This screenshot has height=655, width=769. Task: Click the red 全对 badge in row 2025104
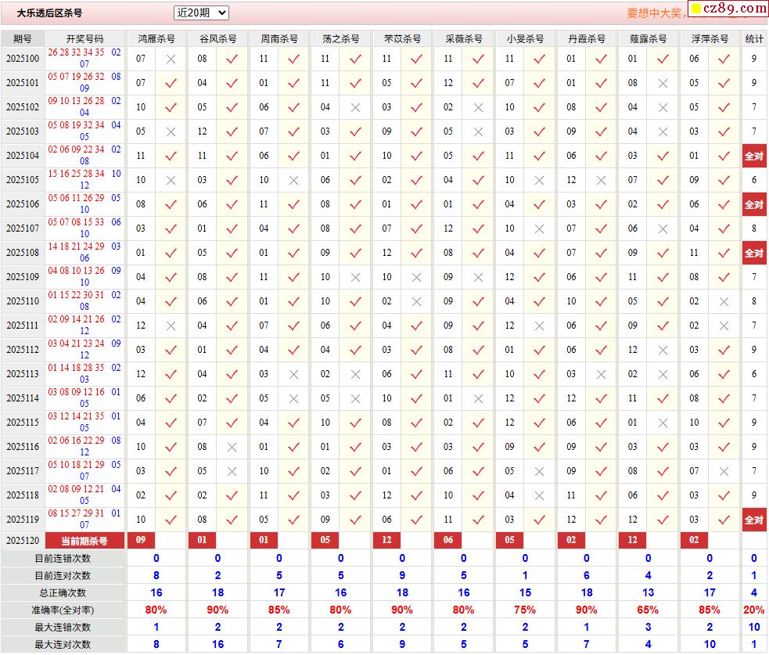[x=754, y=156]
